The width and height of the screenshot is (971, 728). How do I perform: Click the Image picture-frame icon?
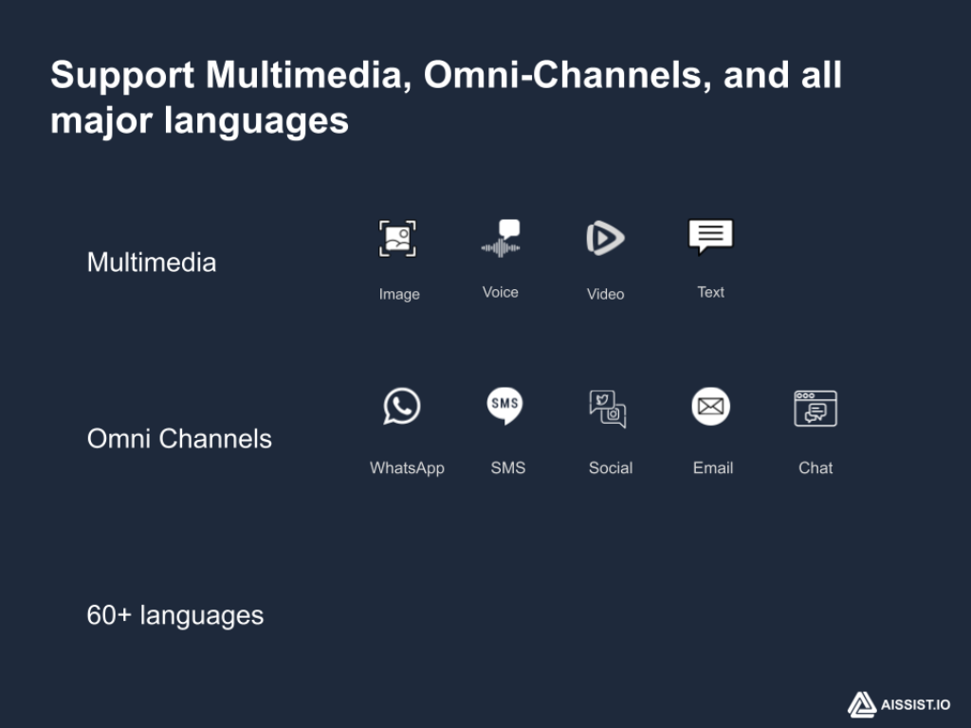(x=398, y=239)
